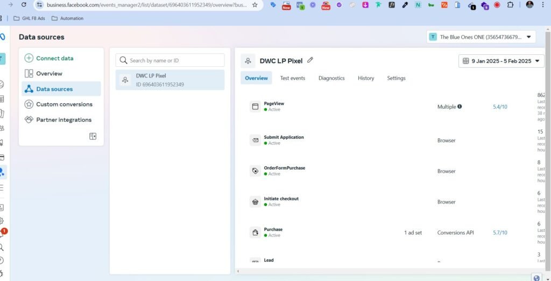551x281 pixels.
Task: Select Custom conversions in the side menu
Action: (x=61, y=104)
